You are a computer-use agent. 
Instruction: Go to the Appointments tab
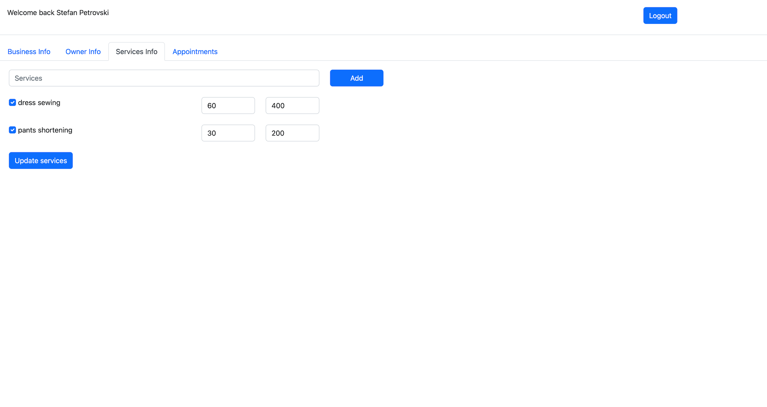tap(195, 52)
